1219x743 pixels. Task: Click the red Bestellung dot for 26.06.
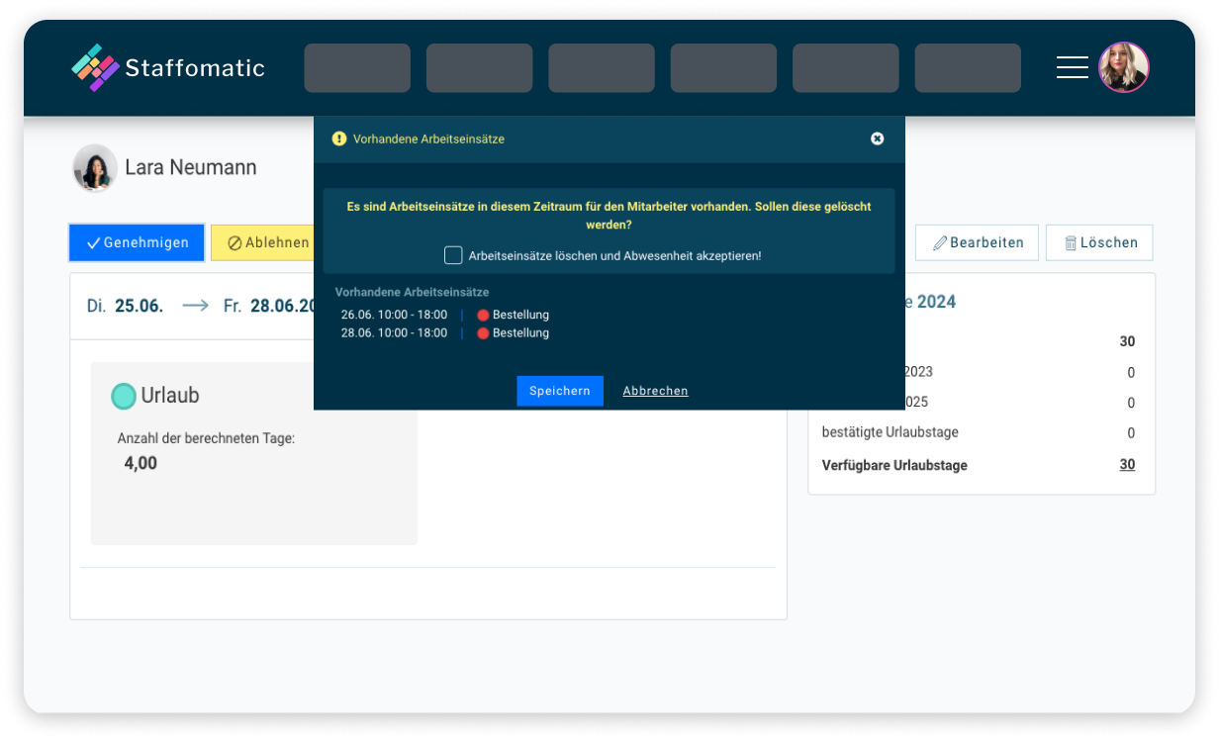(x=483, y=315)
